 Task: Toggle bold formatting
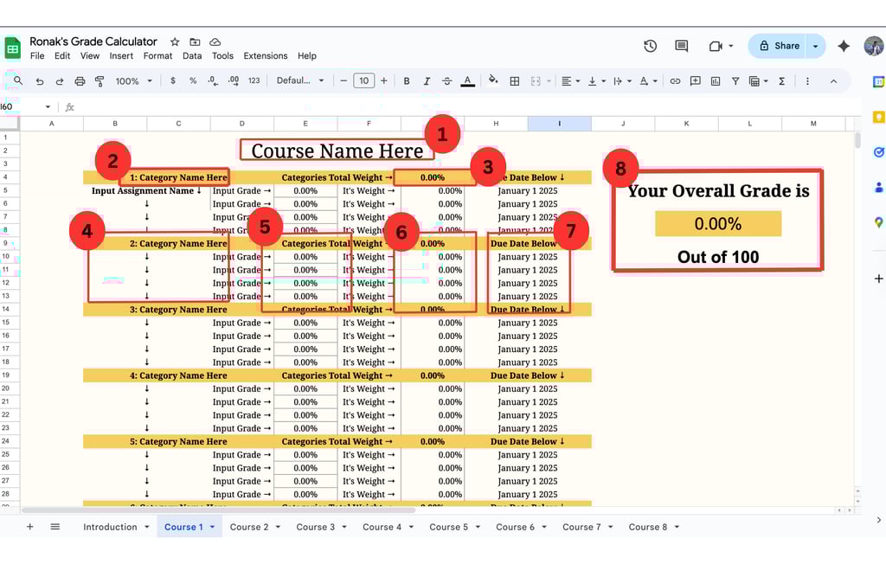pyautogui.click(x=407, y=81)
